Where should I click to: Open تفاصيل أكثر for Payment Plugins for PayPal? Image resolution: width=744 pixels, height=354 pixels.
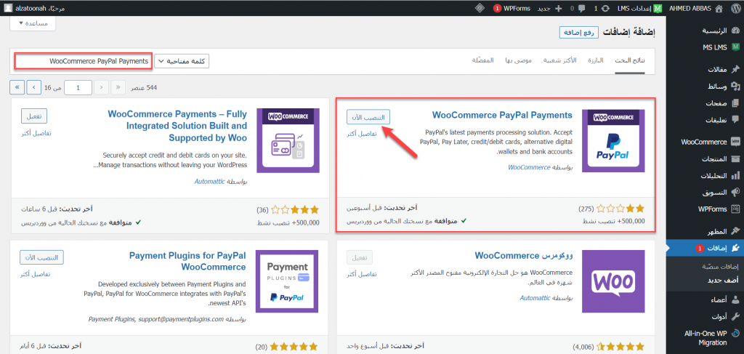pos(35,274)
